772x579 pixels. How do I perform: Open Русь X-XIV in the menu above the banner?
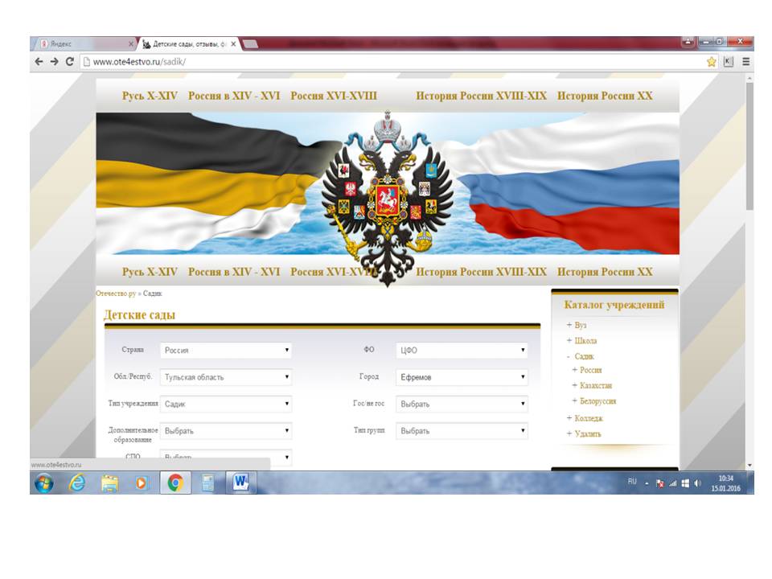tap(150, 96)
